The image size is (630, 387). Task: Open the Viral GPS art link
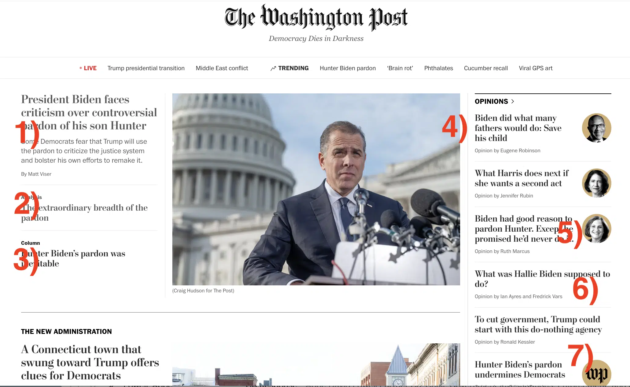pyautogui.click(x=536, y=68)
